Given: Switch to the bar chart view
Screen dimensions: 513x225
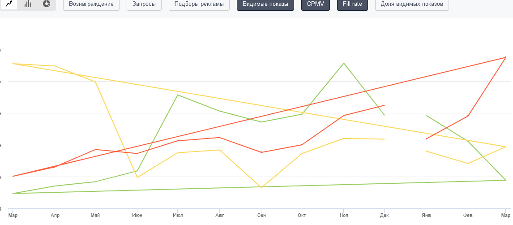Looking at the screenshot, I should pos(28,4).
